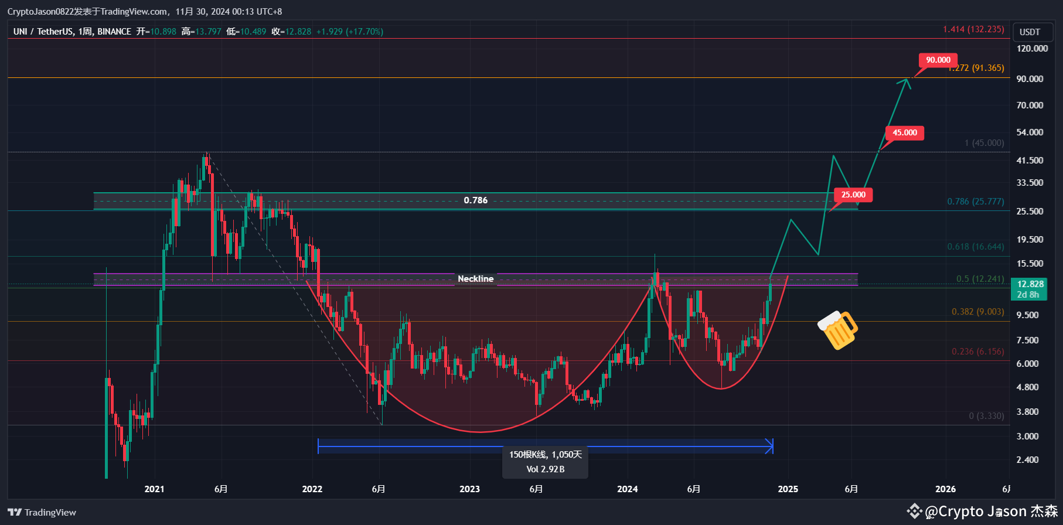The image size is (1063, 525).
Task: Select the red 45.000 target label
Action: 905,132
